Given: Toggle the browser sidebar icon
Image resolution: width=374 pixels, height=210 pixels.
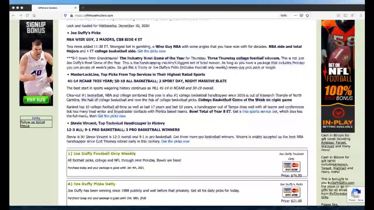Looking at the screenshot, I should [345, 15].
